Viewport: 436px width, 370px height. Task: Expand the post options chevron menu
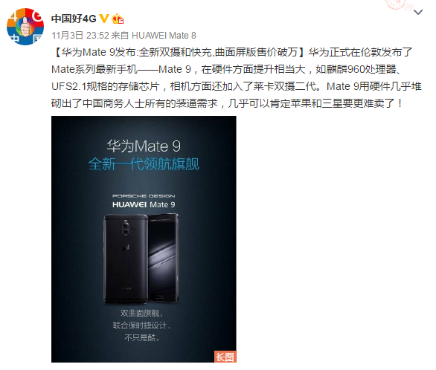(418, 12)
